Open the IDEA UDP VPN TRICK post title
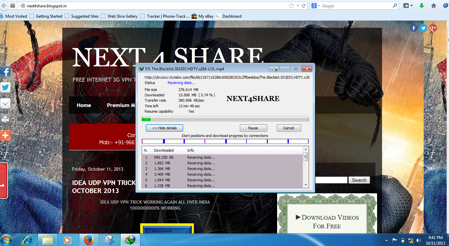This screenshot has height=246, width=449. click(104, 187)
